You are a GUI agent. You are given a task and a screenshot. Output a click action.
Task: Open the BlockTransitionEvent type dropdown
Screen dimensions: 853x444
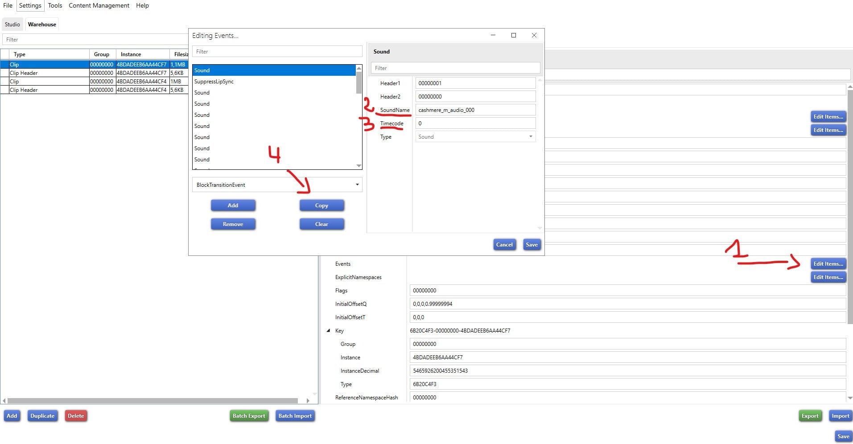click(x=277, y=185)
